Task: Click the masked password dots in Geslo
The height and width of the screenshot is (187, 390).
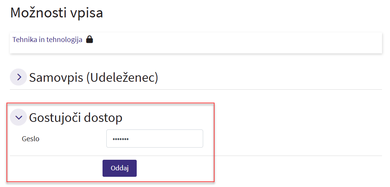Action: tap(120, 139)
